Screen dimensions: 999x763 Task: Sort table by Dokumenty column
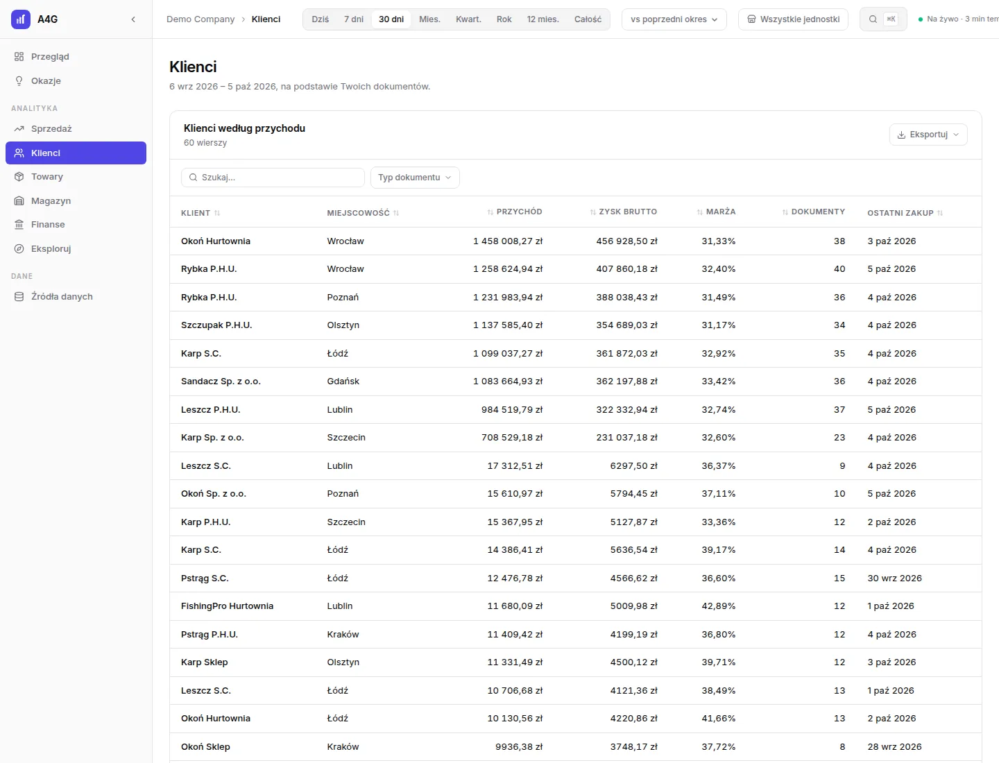point(814,212)
